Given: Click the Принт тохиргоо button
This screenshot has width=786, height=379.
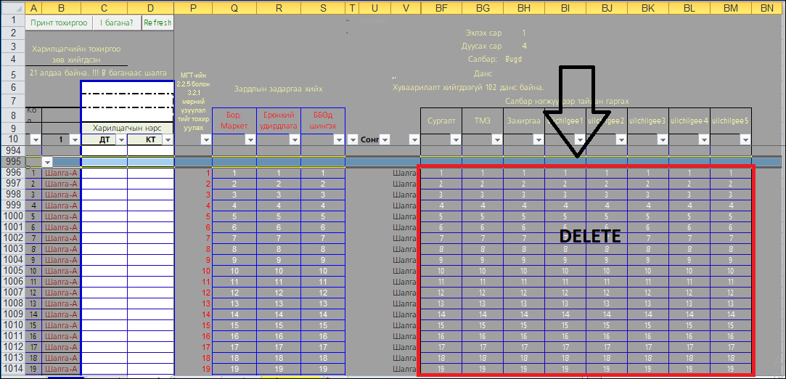Looking at the screenshot, I should (58, 23).
